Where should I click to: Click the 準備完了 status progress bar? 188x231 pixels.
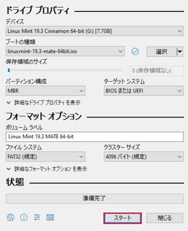pyautogui.click(x=95, y=199)
